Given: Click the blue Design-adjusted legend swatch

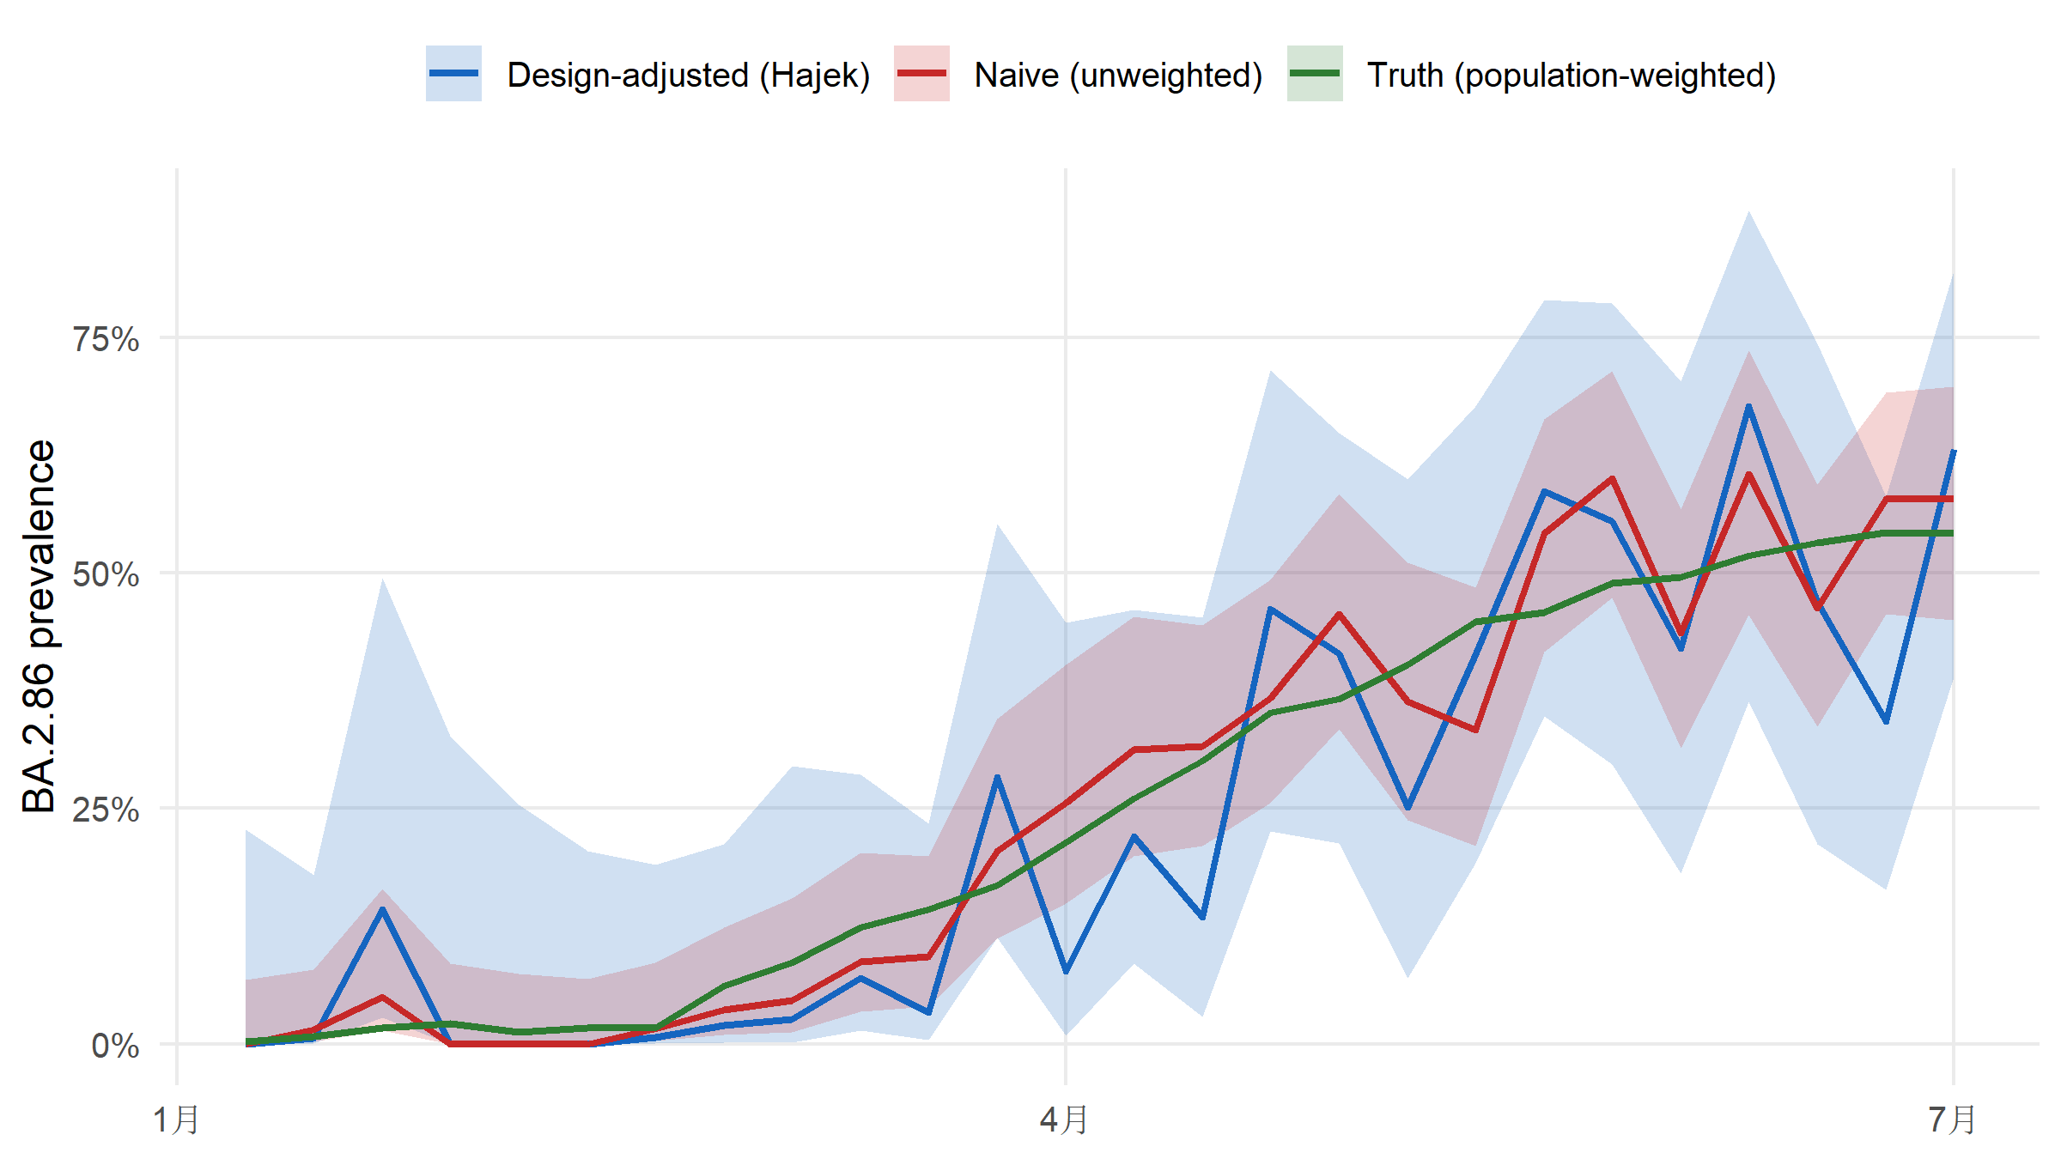Looking at the screenshot, I should 453,74.
